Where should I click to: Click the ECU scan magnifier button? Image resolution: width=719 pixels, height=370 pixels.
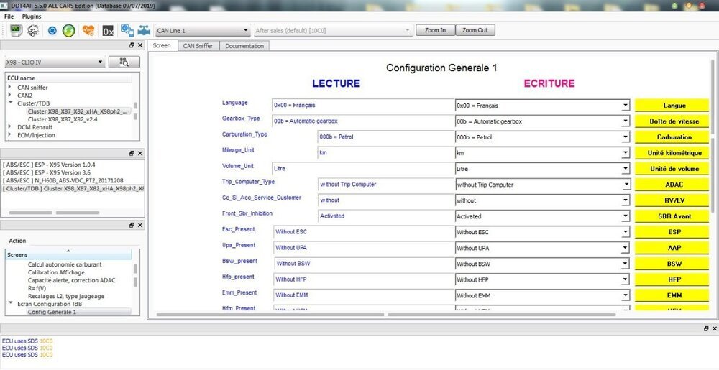(x=124, y=63)
